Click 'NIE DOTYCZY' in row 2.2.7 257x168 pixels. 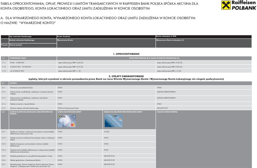tap(109, 164)
